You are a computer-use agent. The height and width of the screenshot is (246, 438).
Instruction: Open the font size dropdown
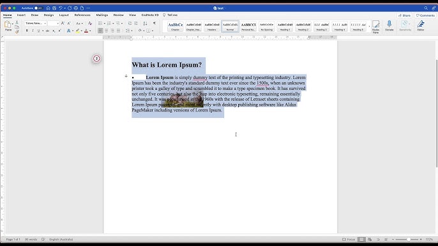pos(53,24)
